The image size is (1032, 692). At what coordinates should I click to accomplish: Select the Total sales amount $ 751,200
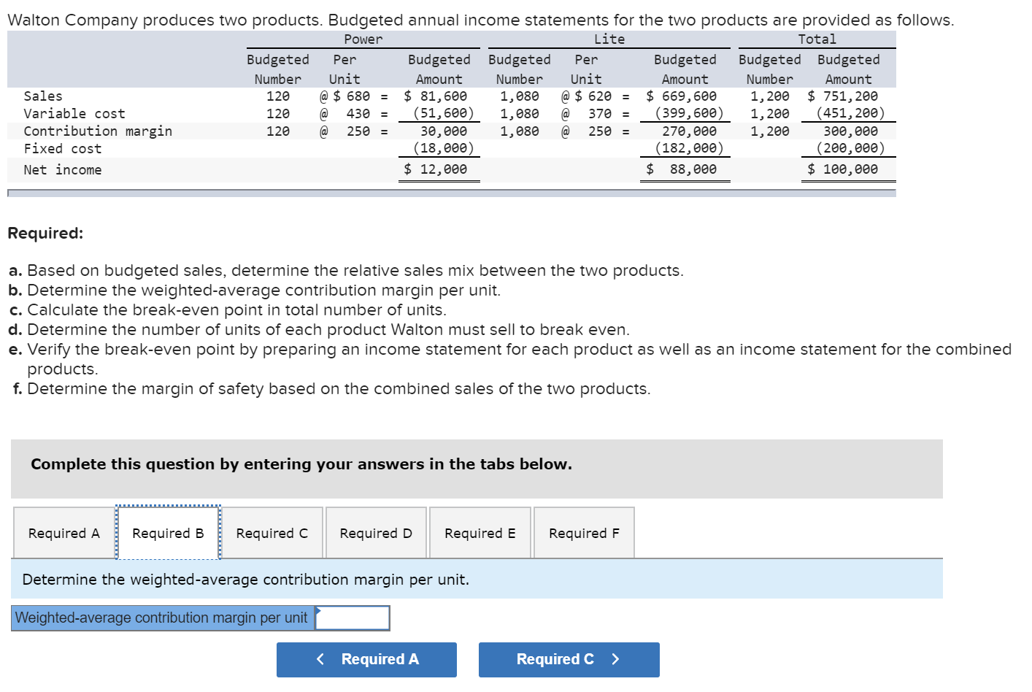(x=843, y=96)
